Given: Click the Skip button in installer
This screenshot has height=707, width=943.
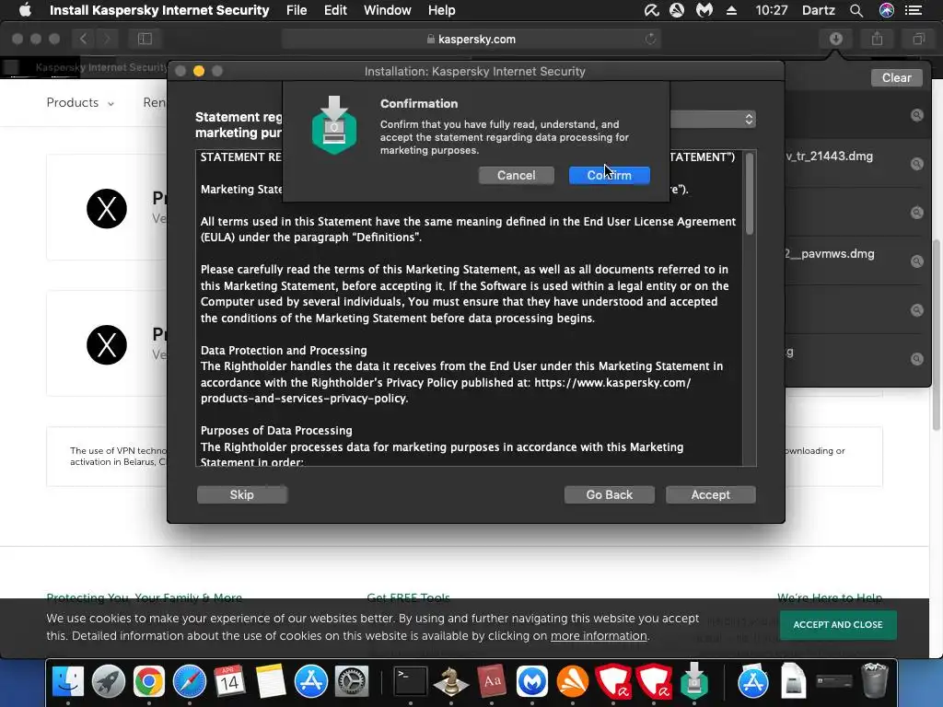Looking at the screenshot, I should coord(242,494).
